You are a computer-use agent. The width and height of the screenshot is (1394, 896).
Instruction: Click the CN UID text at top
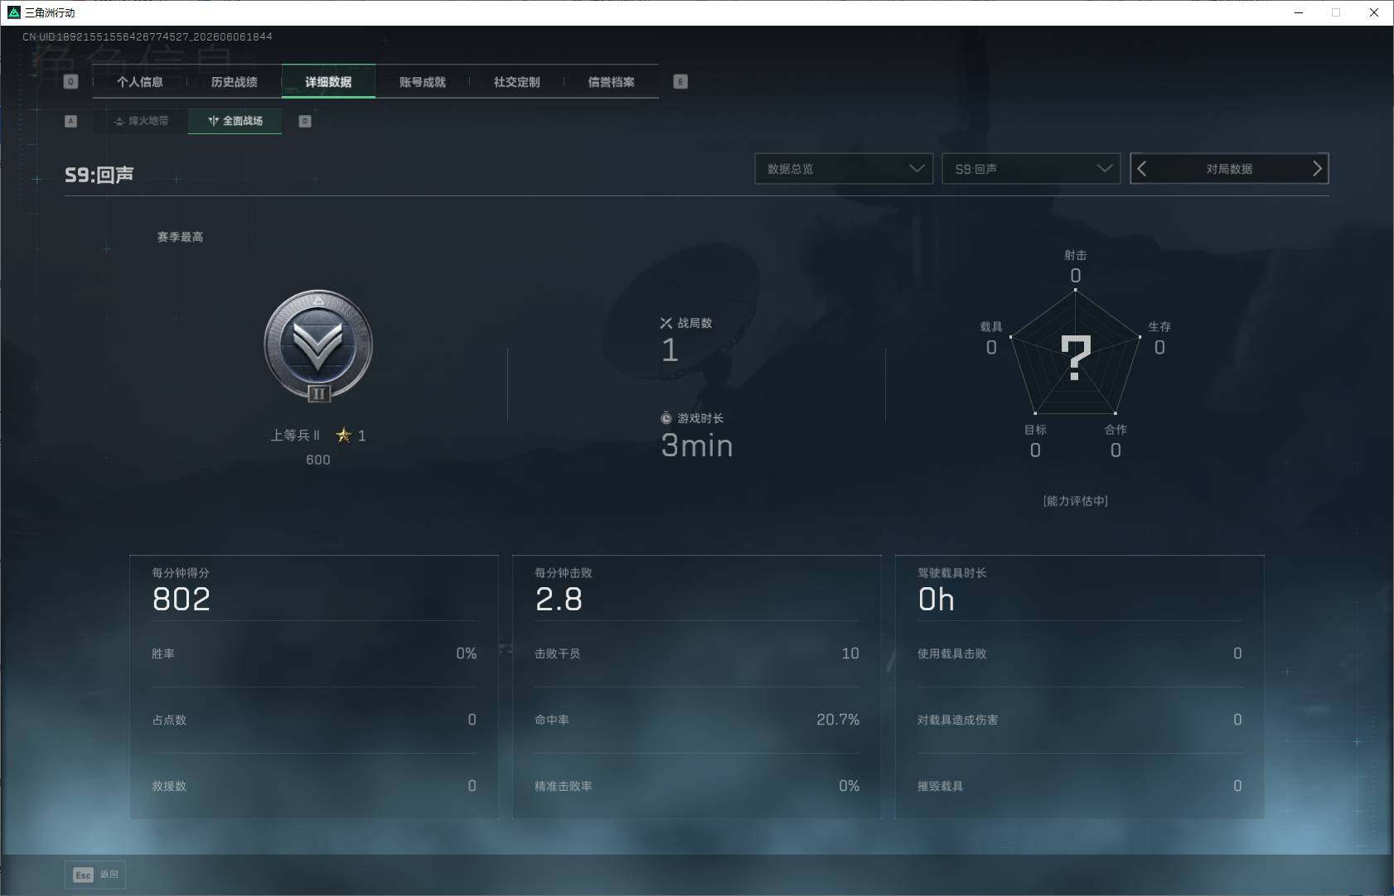(148, 36)
